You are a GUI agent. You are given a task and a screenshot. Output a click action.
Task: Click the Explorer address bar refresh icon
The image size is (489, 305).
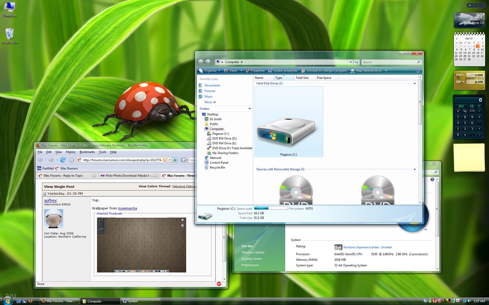357,62
